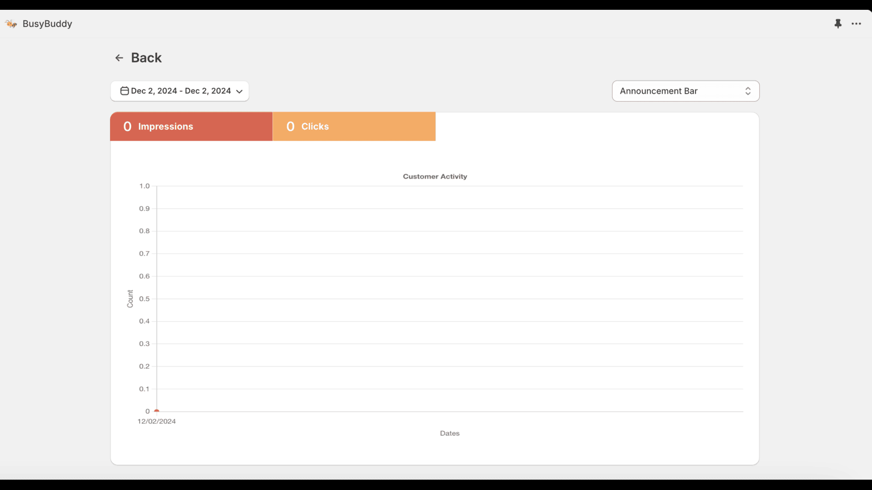Click the zero data point on the chart
Image resolution: width=872 pixels, height=490 pixels.
click(x=156, y=411)
